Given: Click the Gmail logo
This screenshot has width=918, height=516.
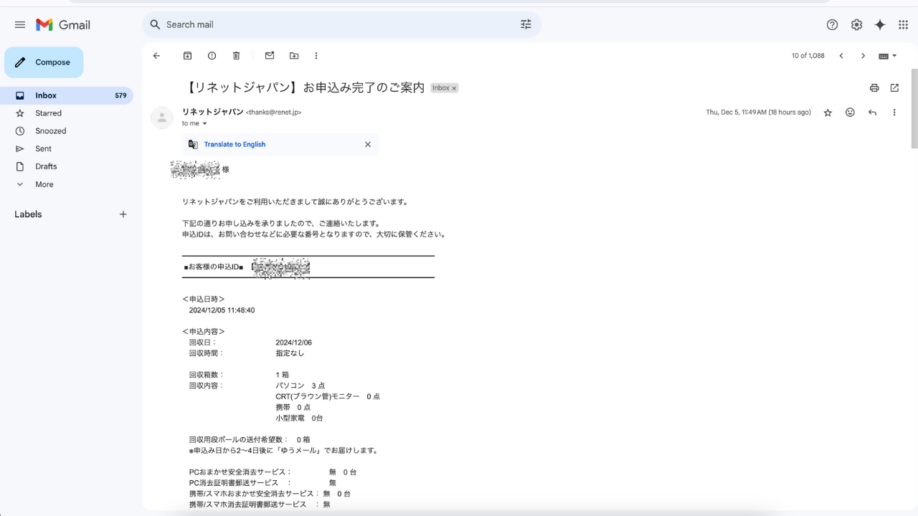Looking at the screenshot, I should (x=63, y=24).
